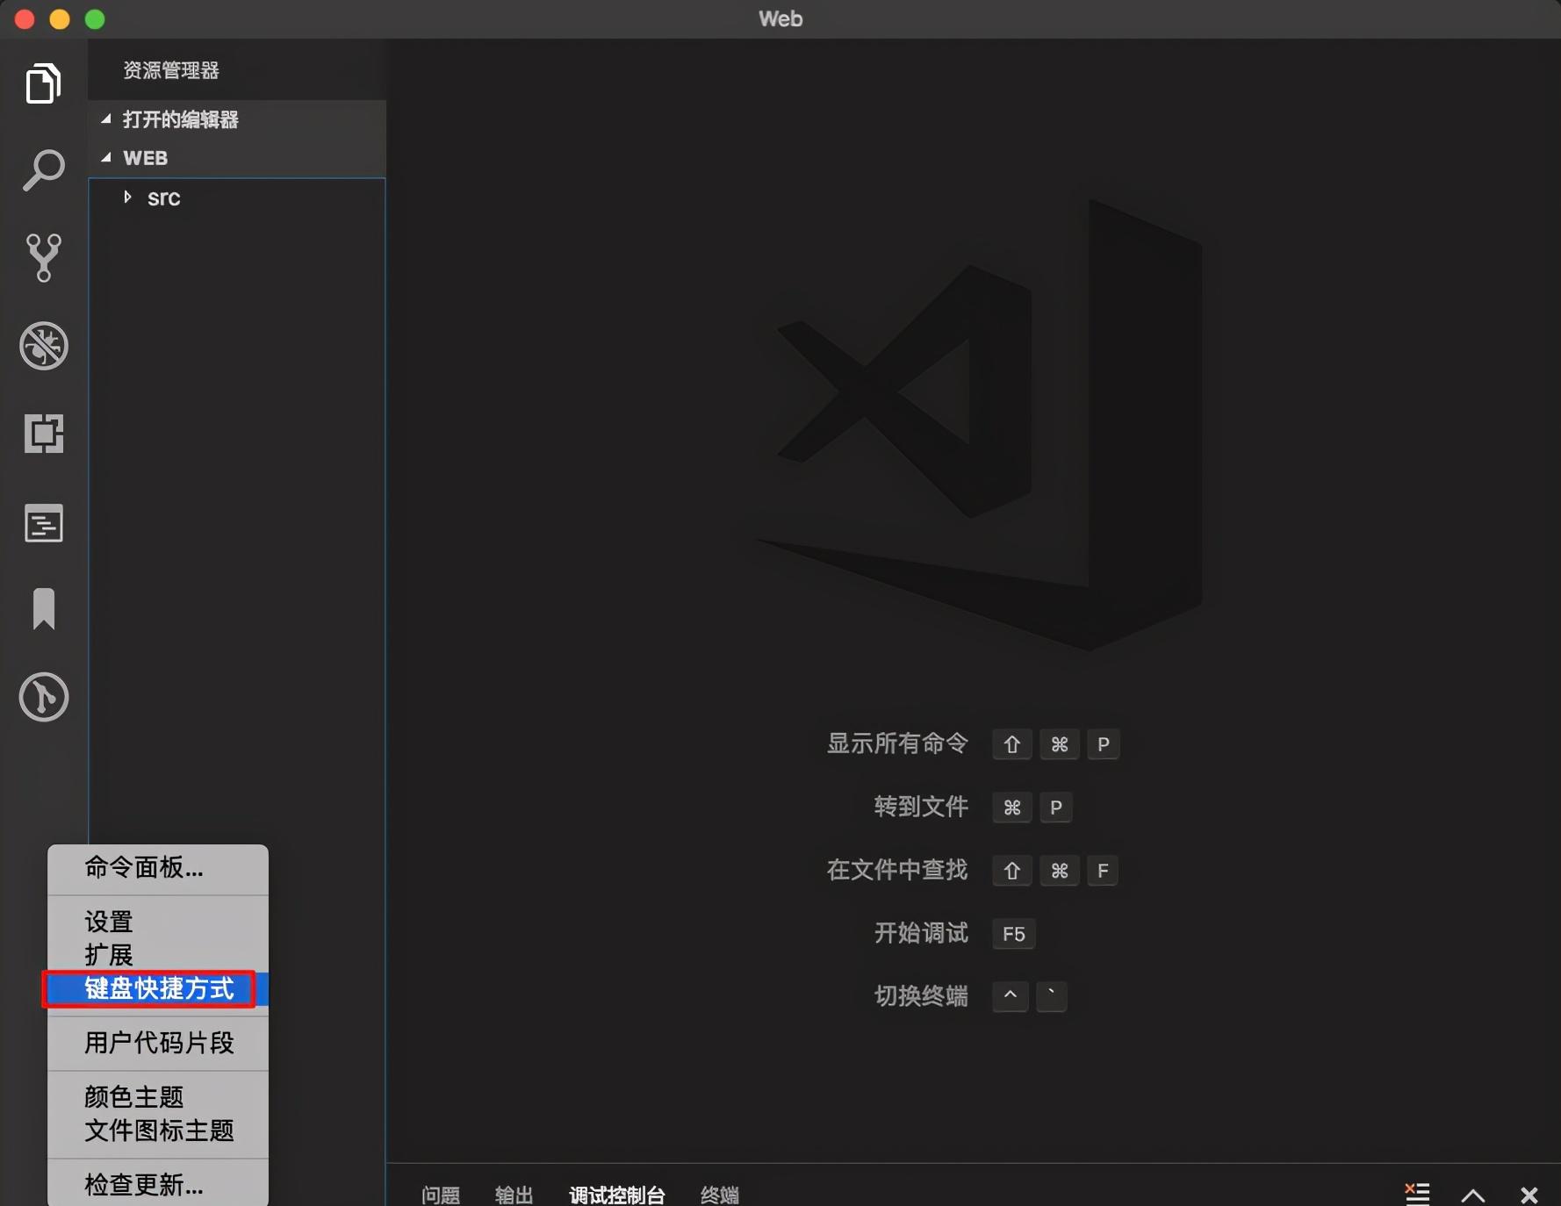Switch to the 输出 panel tab
The height and width of the screenshot is (1206, 1561).
[x=514, y=1195]
